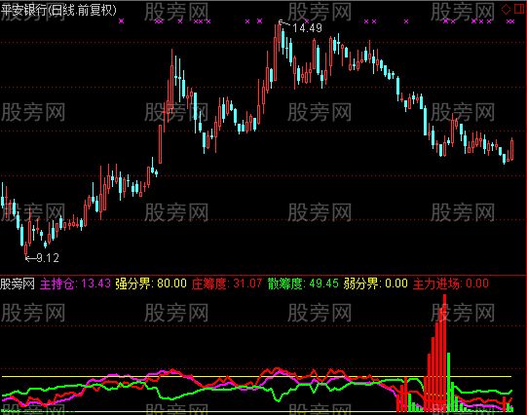527x415 pixels.
Task: Click the red diamond icon at top right
Action: coord(506,10)
